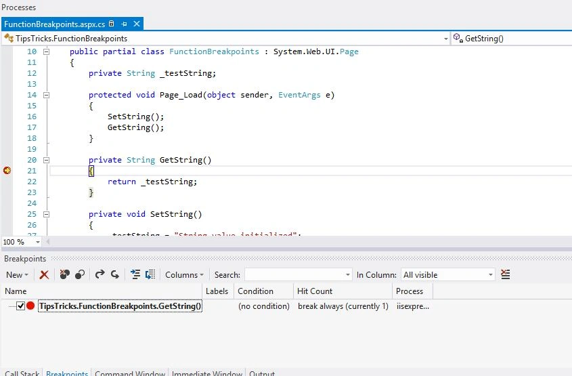Click read-only lock icon on file tab
The width and height of the screenshot is (572, 376).
tap(112, 24)
